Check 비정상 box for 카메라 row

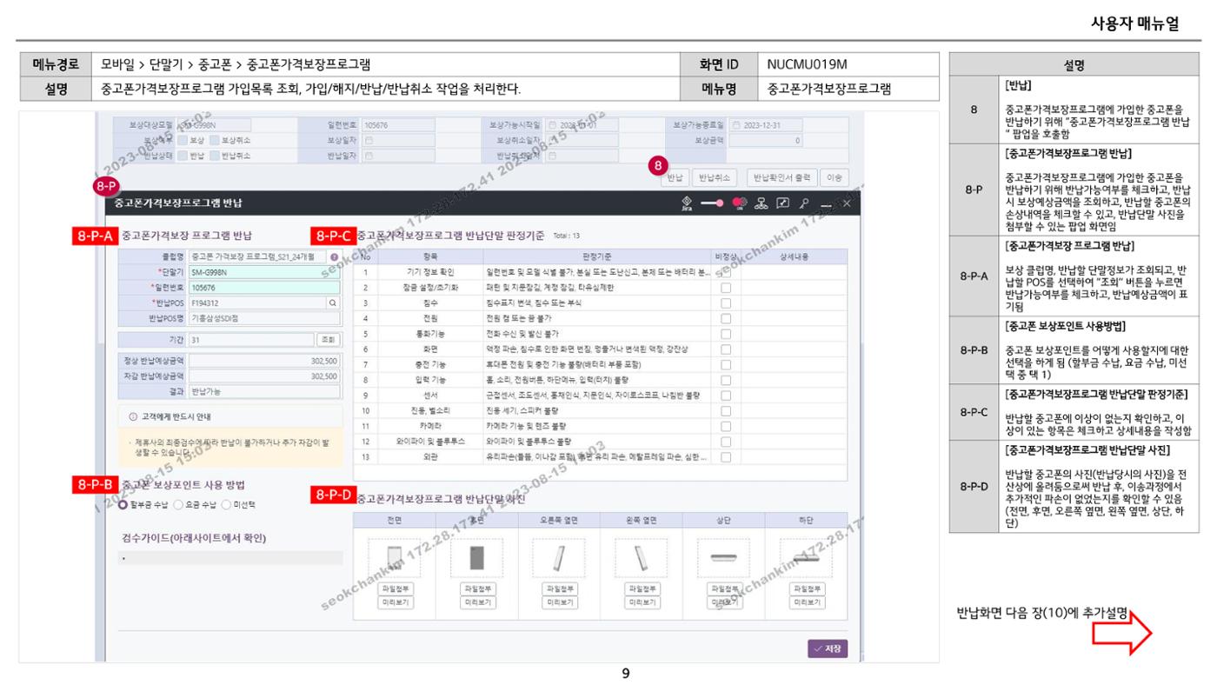pos(725,426)
